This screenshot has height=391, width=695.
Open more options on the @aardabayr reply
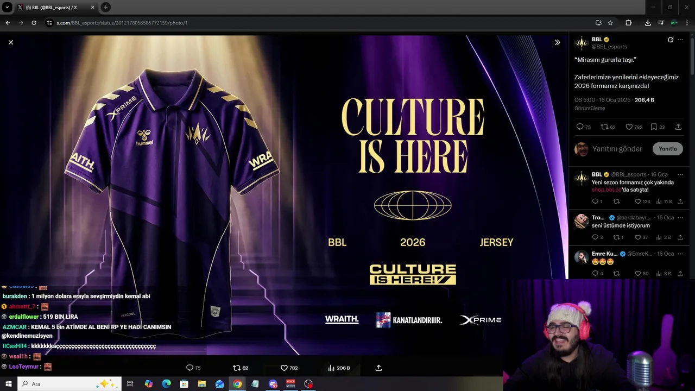click(x=680, y=217)
